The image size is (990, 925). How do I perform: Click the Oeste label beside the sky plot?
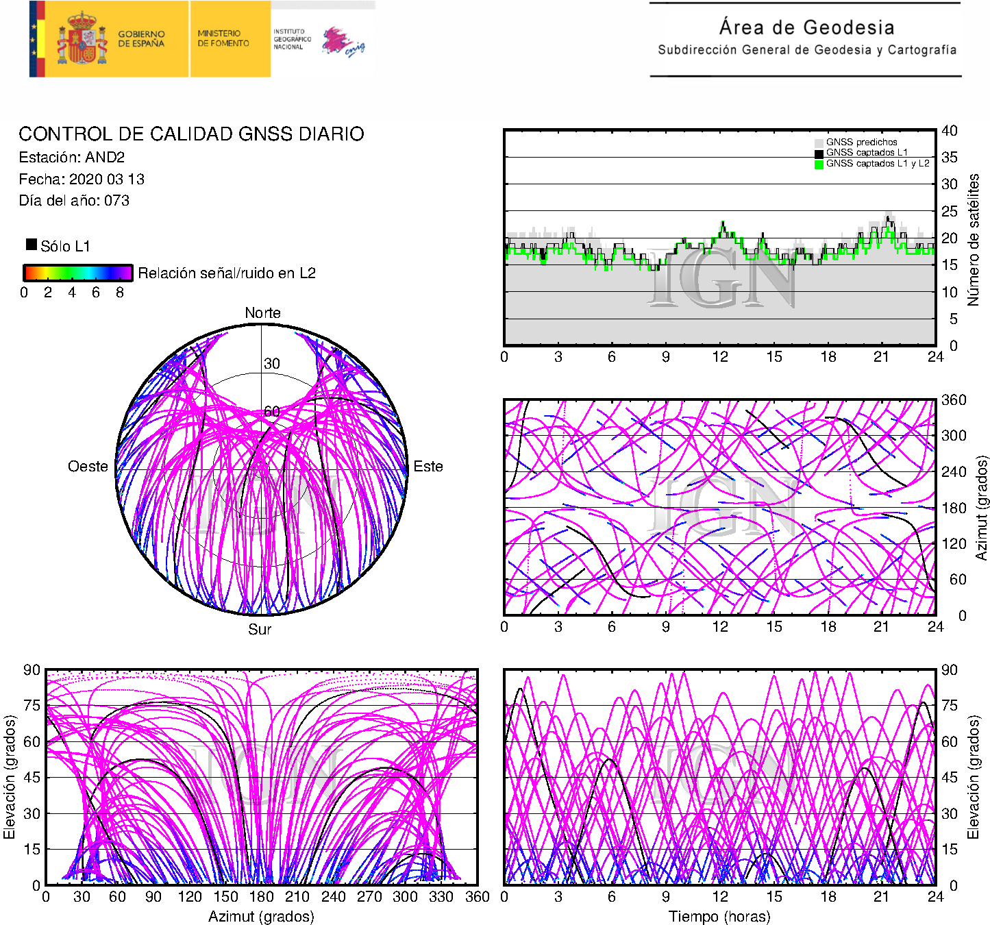pos(88,467)
